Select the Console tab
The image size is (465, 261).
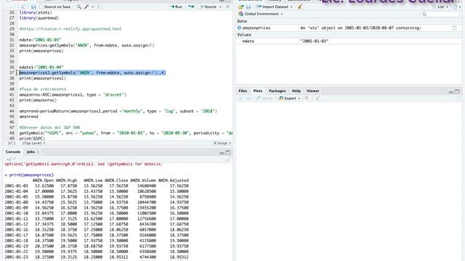(13, 152)
